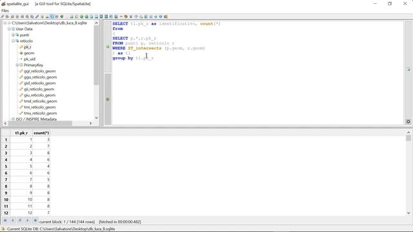Click the t1.pk_r cell in row 10

tap(21, 200)
